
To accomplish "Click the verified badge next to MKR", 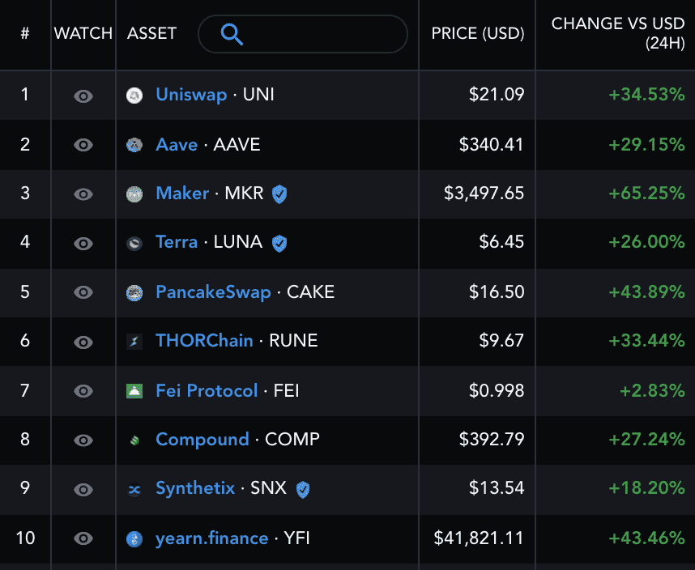I will 279,194.
